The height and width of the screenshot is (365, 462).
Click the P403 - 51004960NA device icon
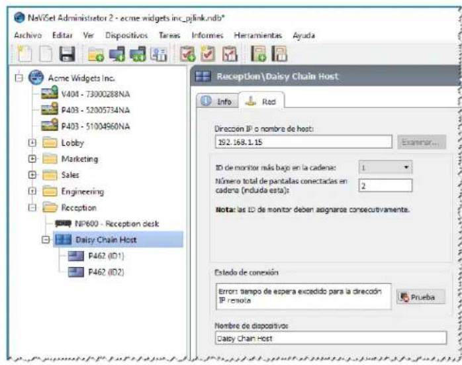(x=50, y=125)
